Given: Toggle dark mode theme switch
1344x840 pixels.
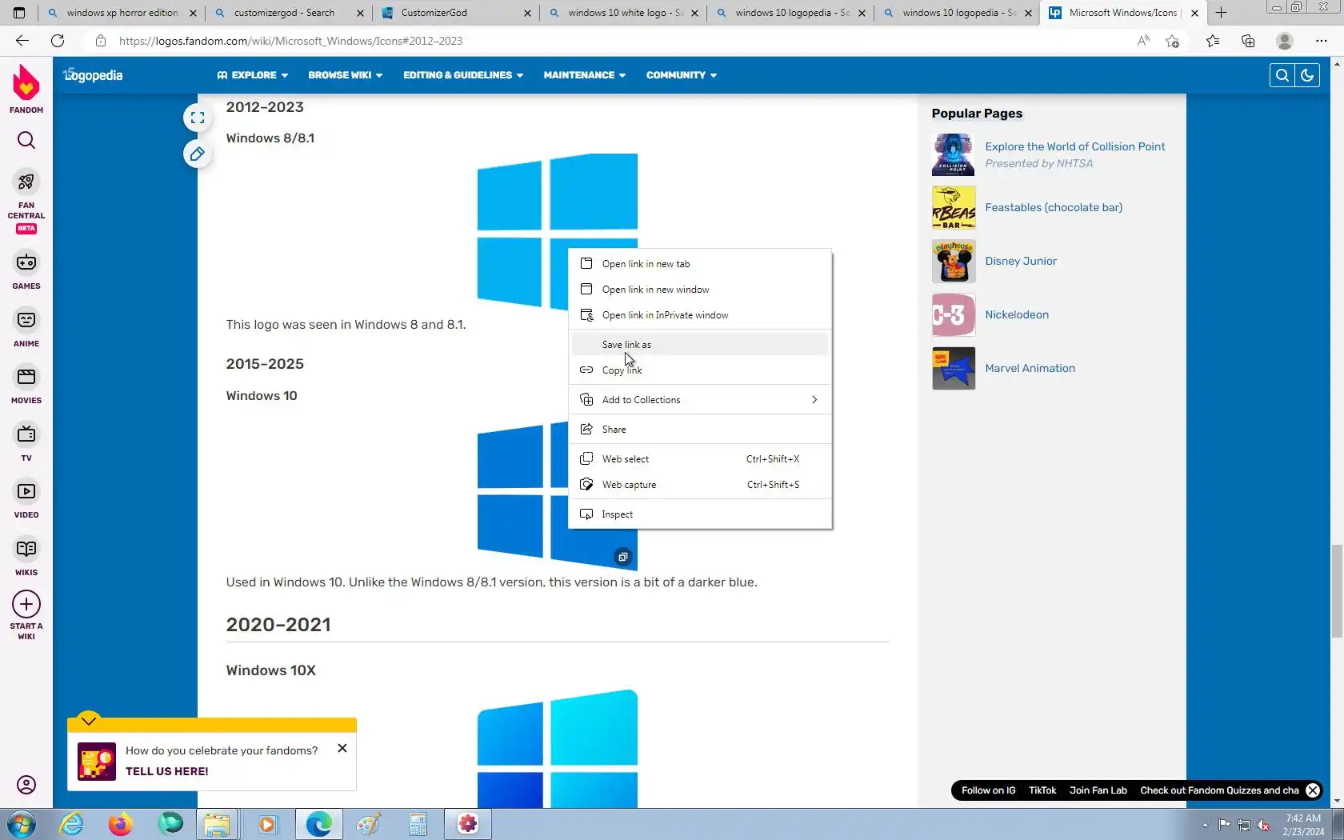Looking at the screenshot, I should pyautogui.click(x=1307, y=75).
